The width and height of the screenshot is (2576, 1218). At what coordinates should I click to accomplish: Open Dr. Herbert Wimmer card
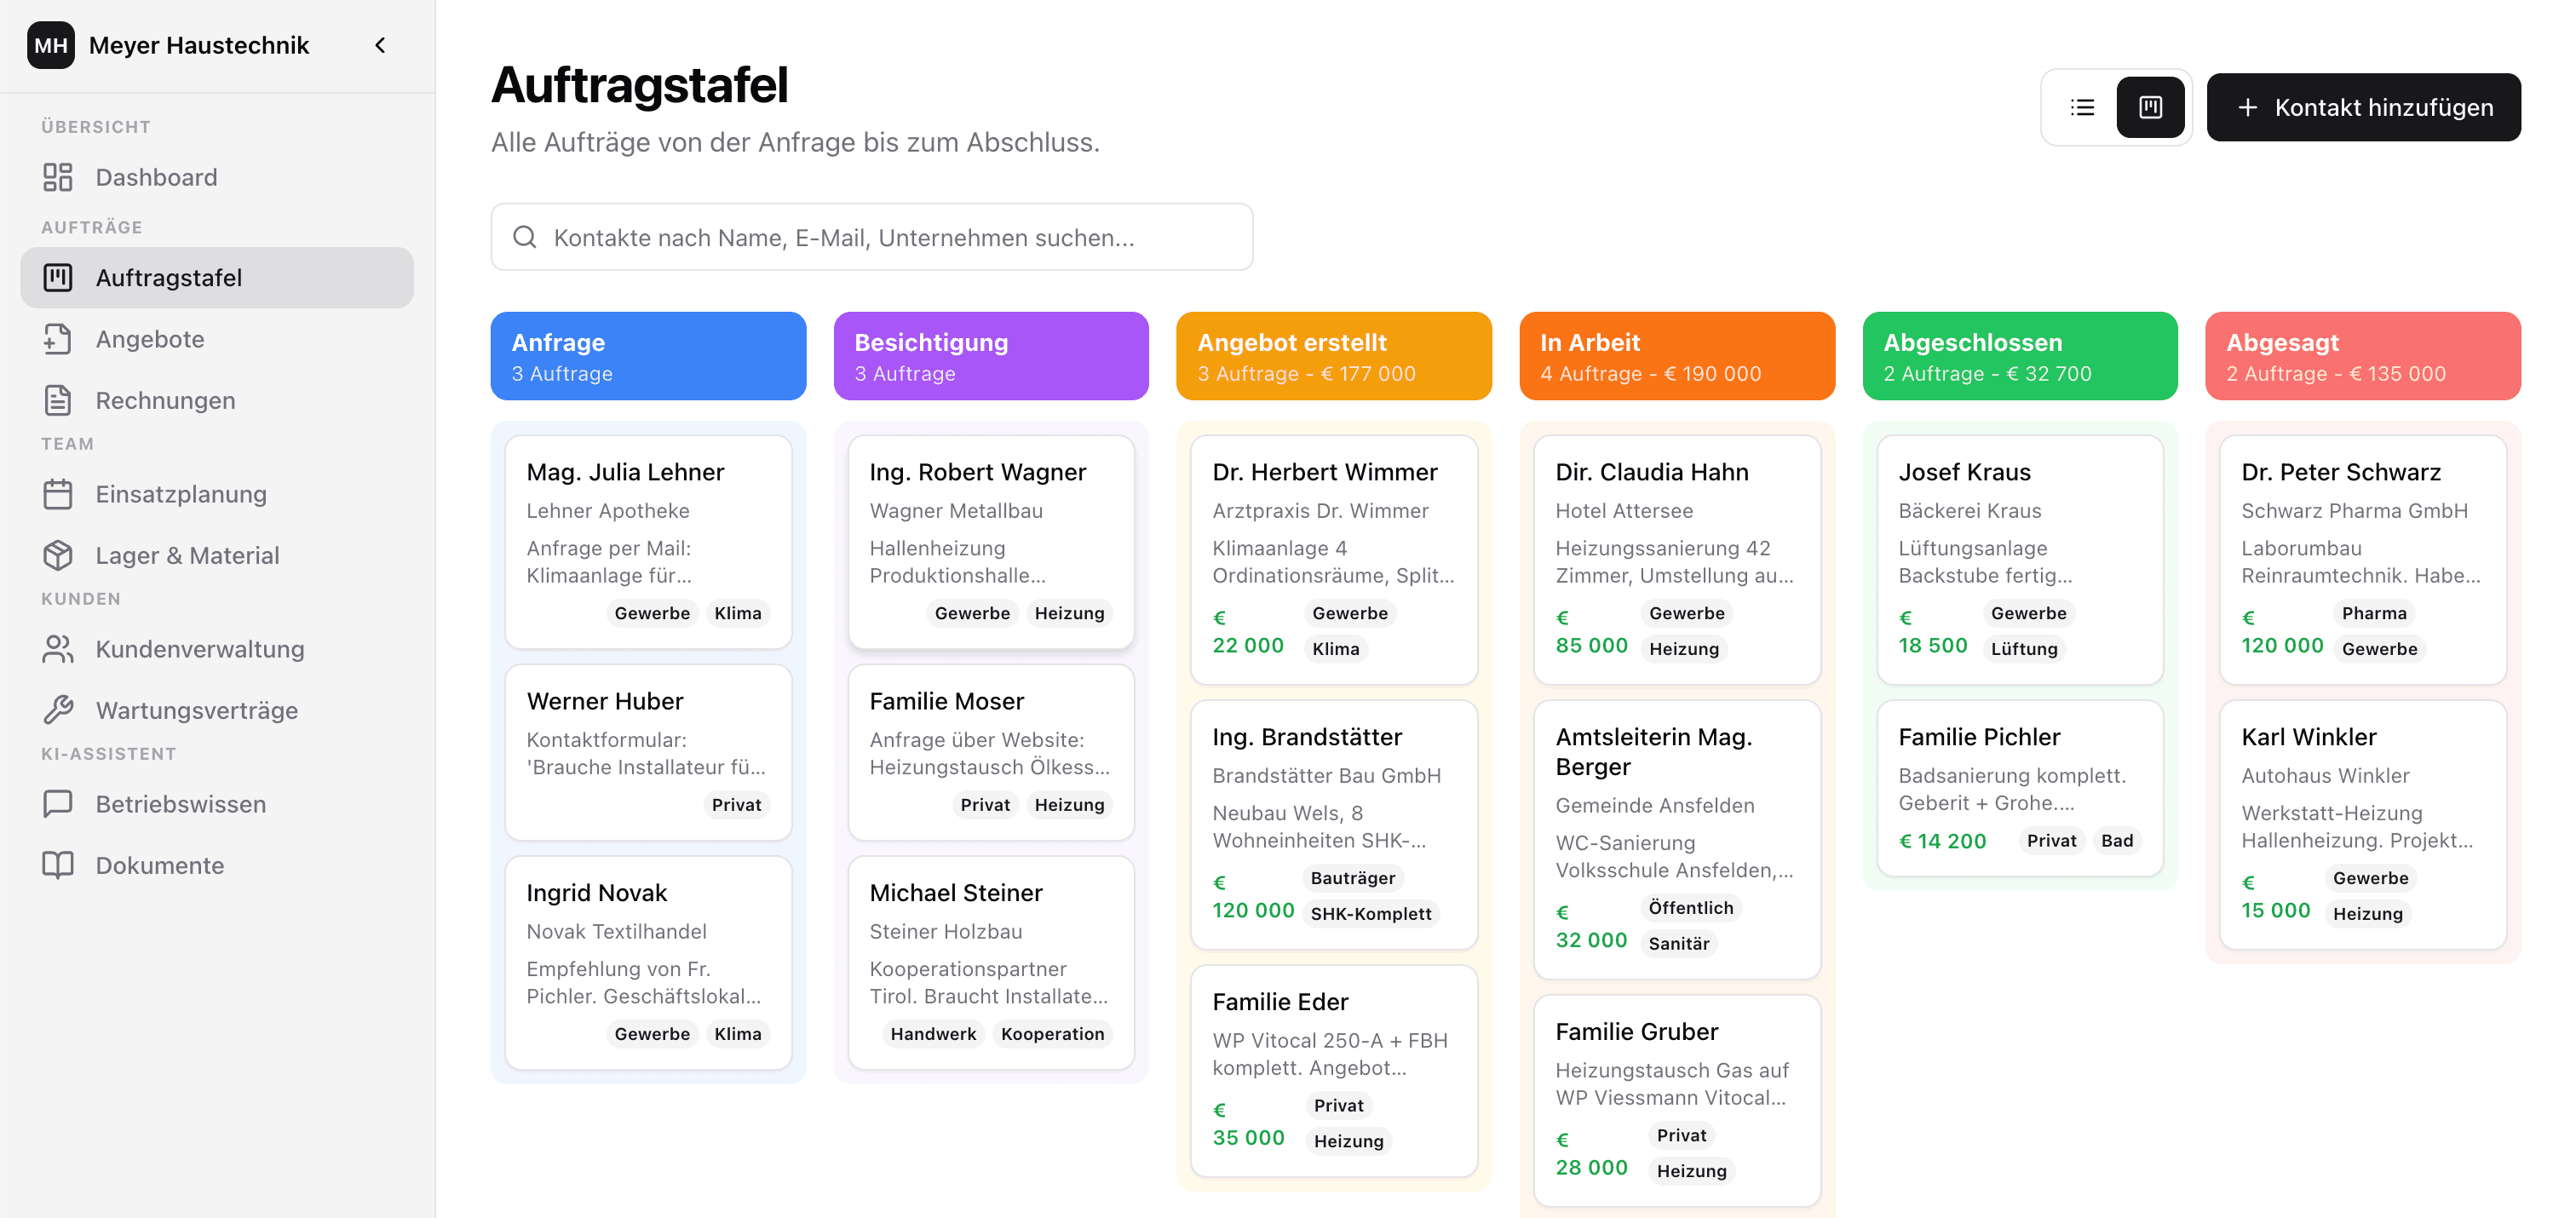click(x=1334, y=559)
